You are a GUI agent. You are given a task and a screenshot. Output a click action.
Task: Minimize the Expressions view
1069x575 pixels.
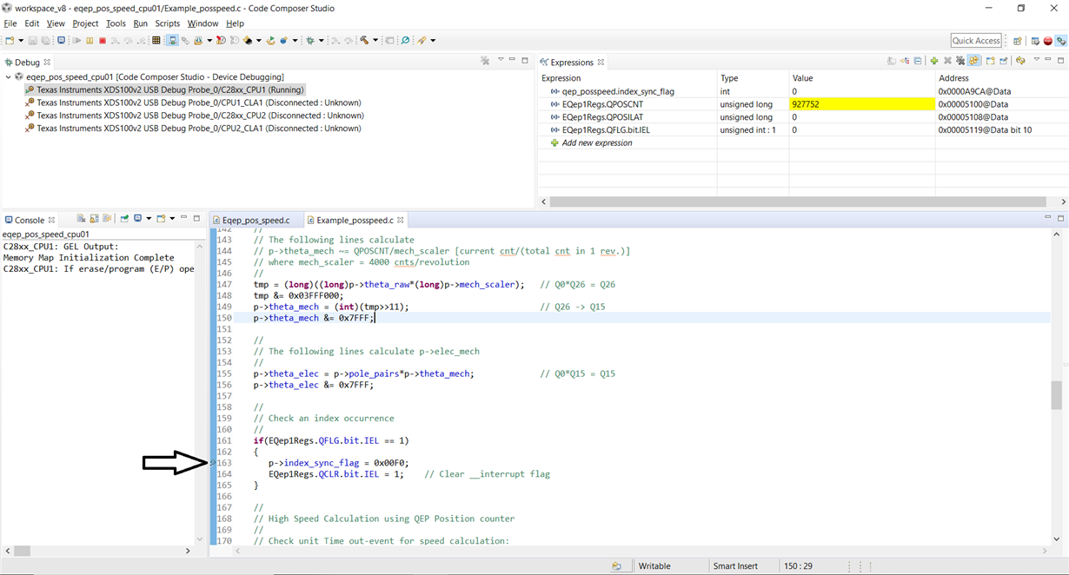pyautogui.click(x=1048, y=60)
